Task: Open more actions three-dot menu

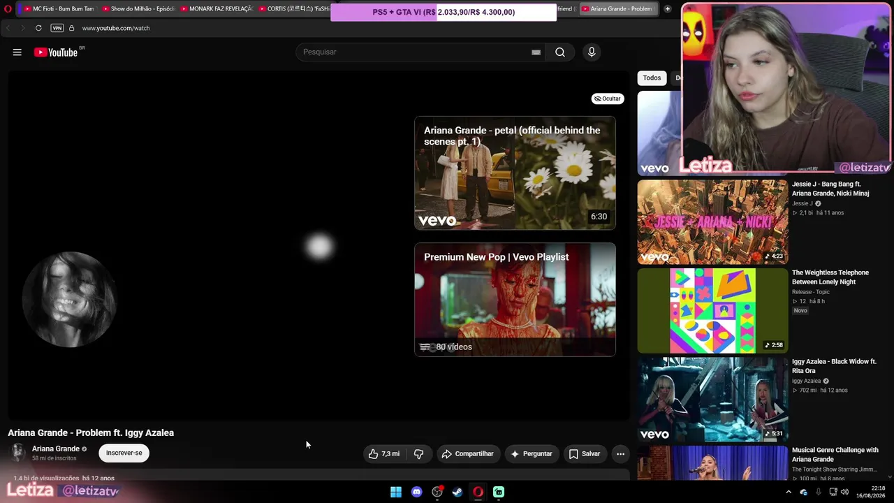Action: [x=620, y=454]
